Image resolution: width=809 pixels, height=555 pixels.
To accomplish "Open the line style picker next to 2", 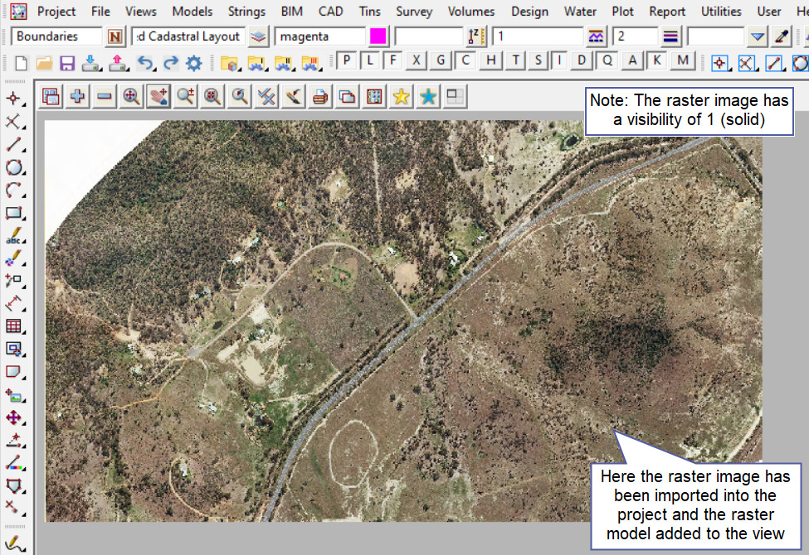I will pyautogui.click(x=671, y=36).
